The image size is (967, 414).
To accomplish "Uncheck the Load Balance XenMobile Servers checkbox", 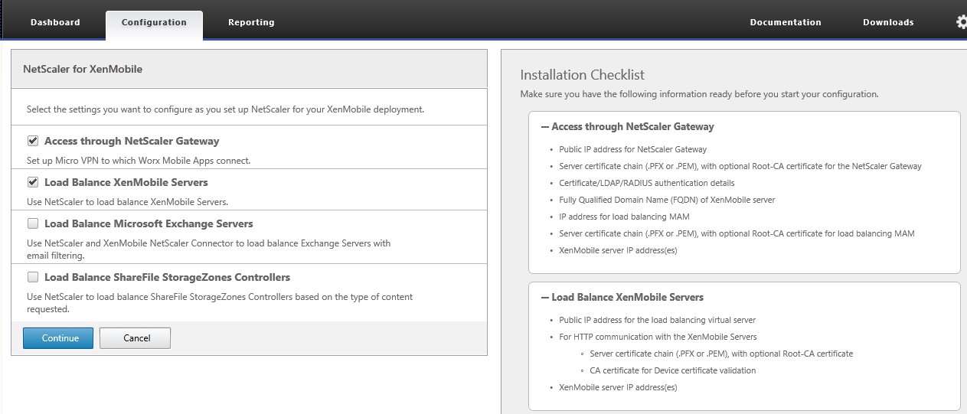I will (x=33, y=182).
